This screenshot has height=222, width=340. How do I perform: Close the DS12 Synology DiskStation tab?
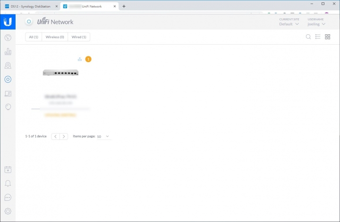click(57, 7)
